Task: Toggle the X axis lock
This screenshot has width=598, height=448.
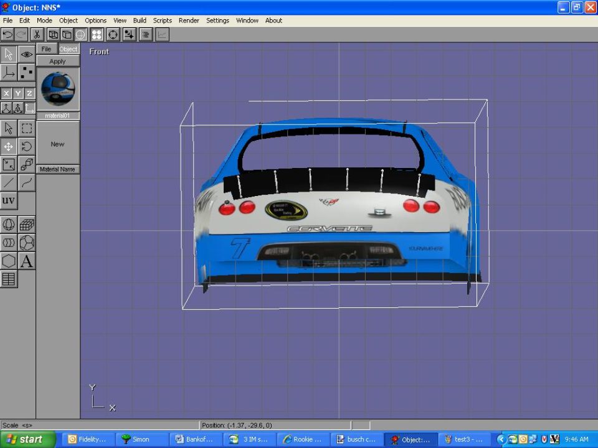Action: click(x=6, y=93)
